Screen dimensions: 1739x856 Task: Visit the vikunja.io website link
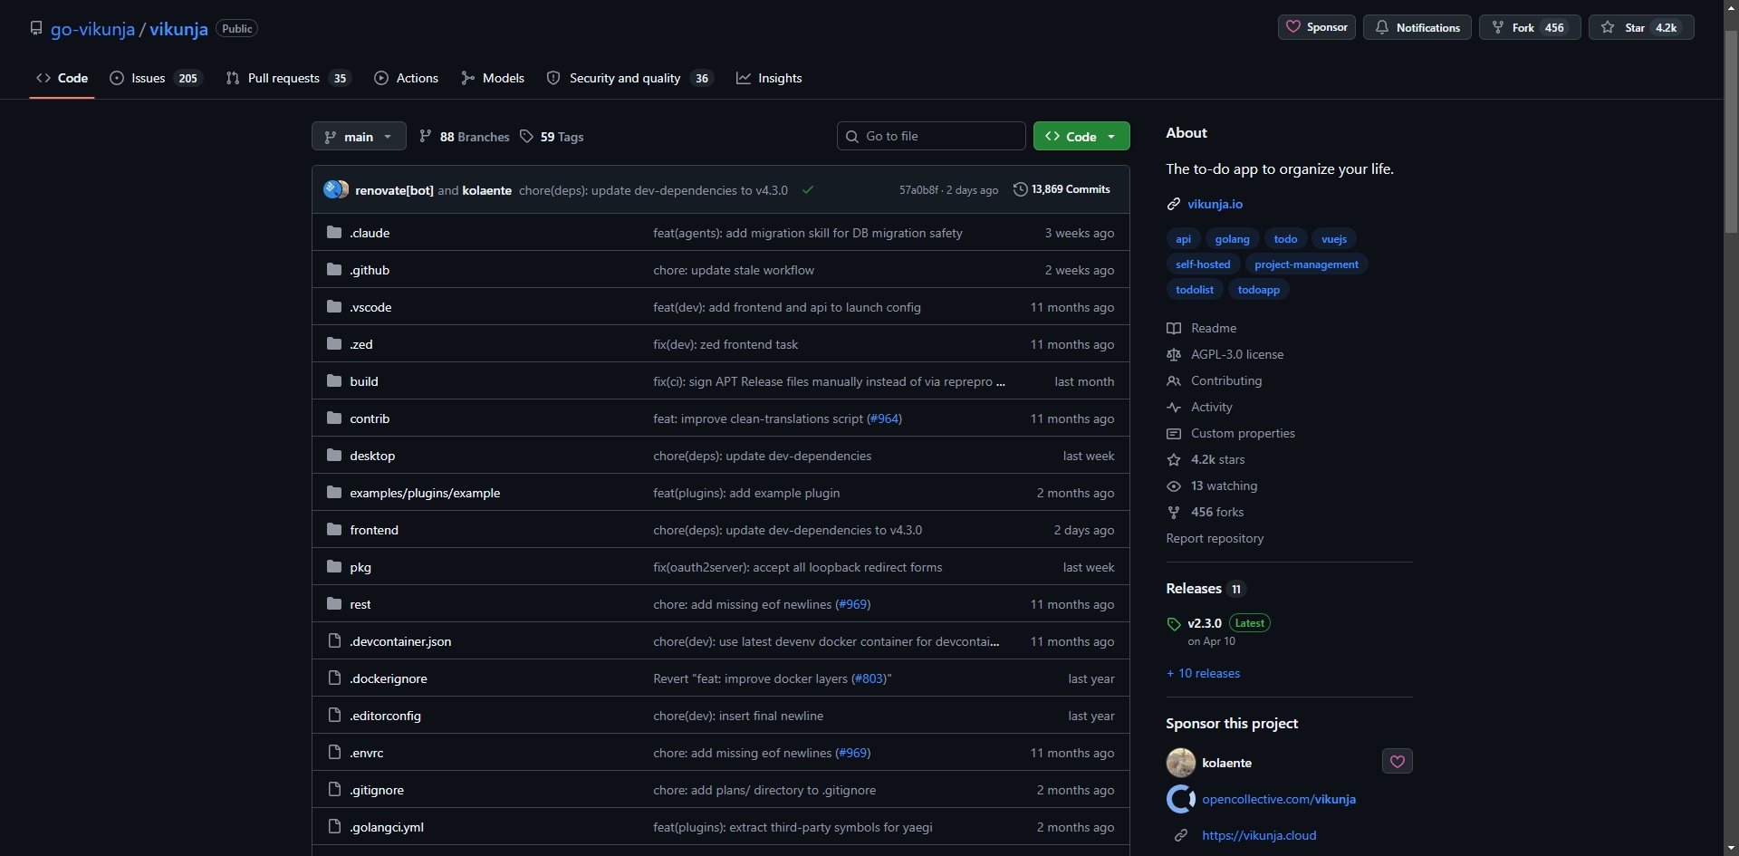pos(1215,204)
